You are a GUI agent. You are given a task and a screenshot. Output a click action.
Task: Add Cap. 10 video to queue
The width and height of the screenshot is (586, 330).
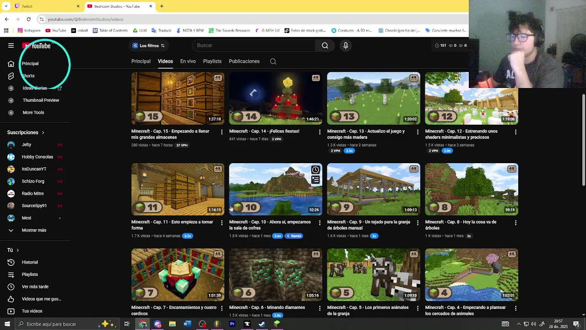click(x=315, y=180)
